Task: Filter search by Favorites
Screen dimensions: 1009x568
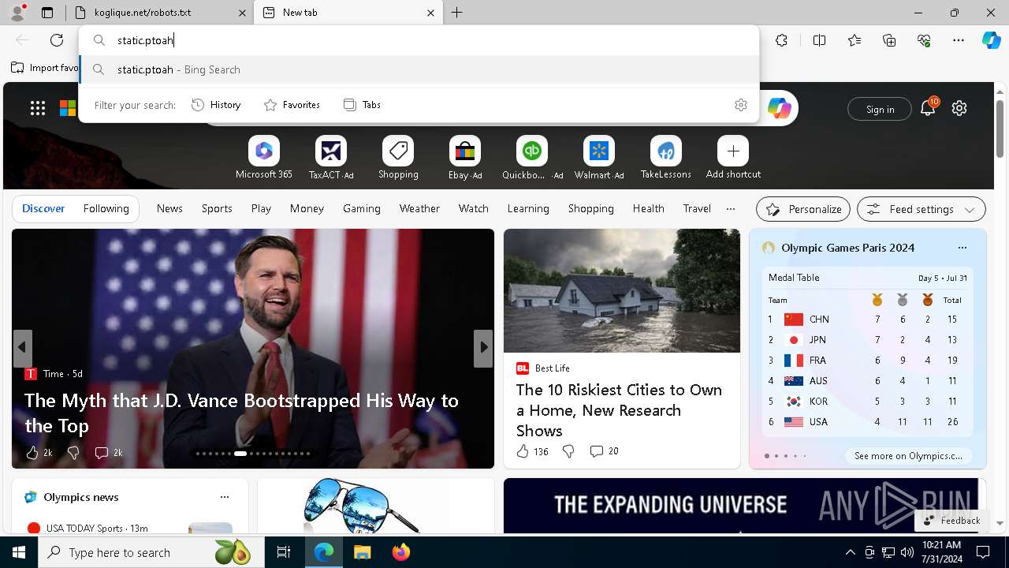Action: tap(292, 105)
